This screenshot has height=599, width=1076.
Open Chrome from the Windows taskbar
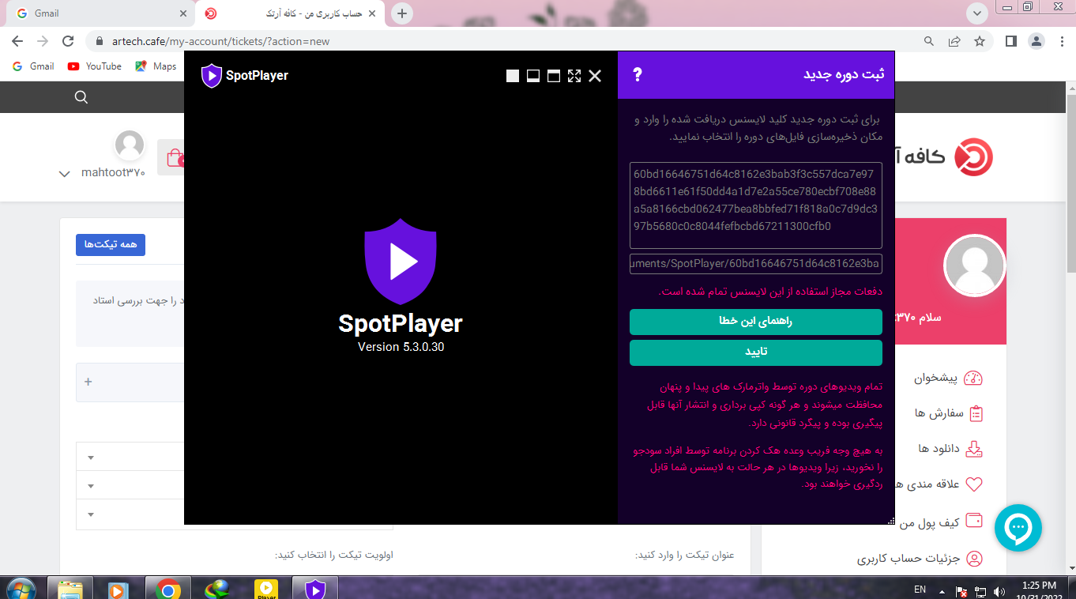point(167,589)
